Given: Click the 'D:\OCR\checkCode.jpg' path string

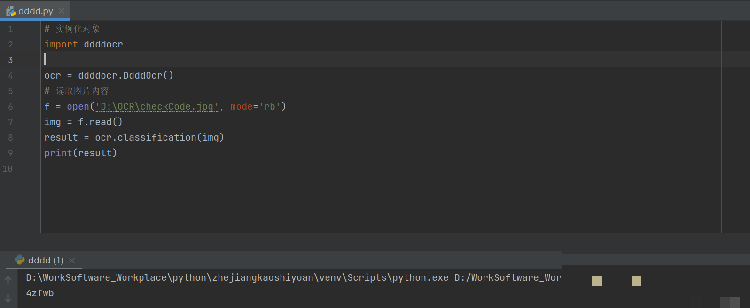Looking at the screenshot, I should coord(156,106).
